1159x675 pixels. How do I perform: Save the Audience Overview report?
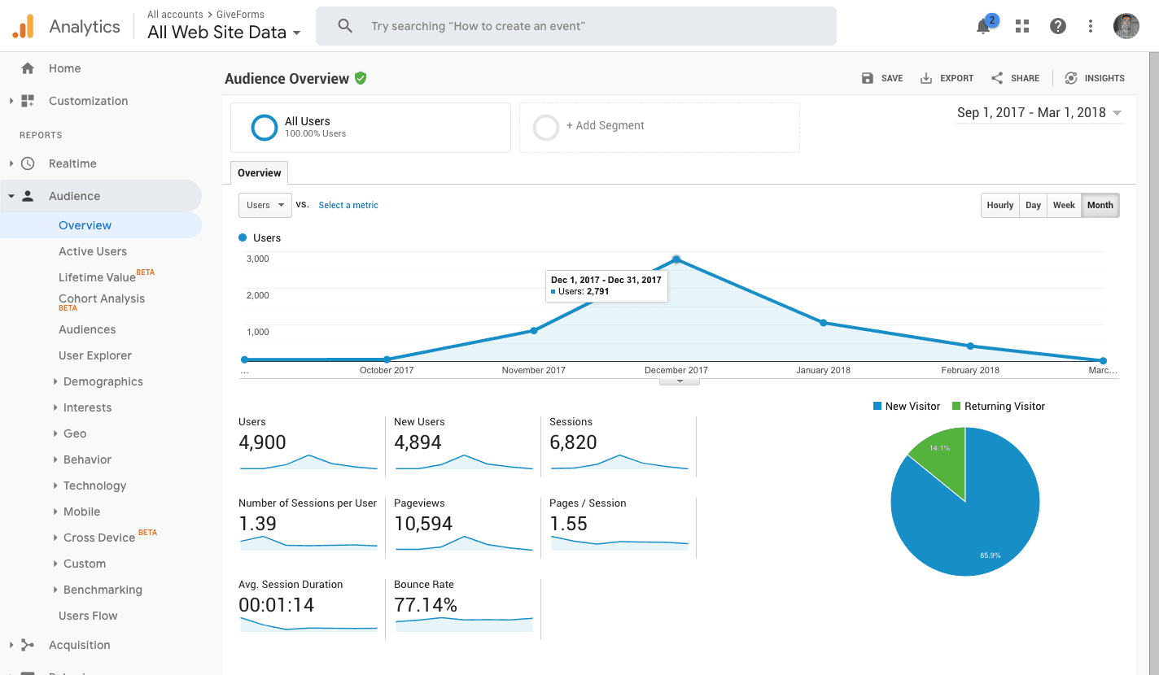[882, 77]
